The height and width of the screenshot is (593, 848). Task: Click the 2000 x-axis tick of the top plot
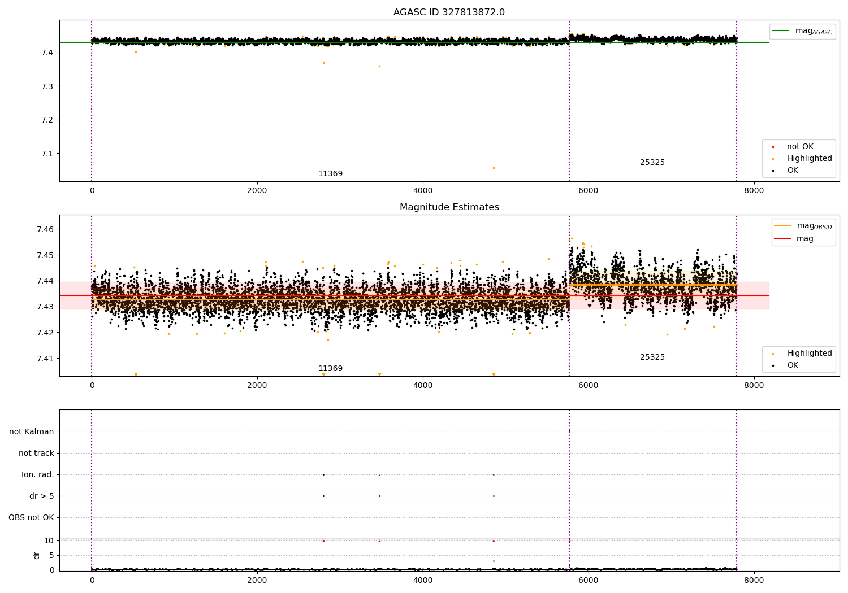(257, 191)
